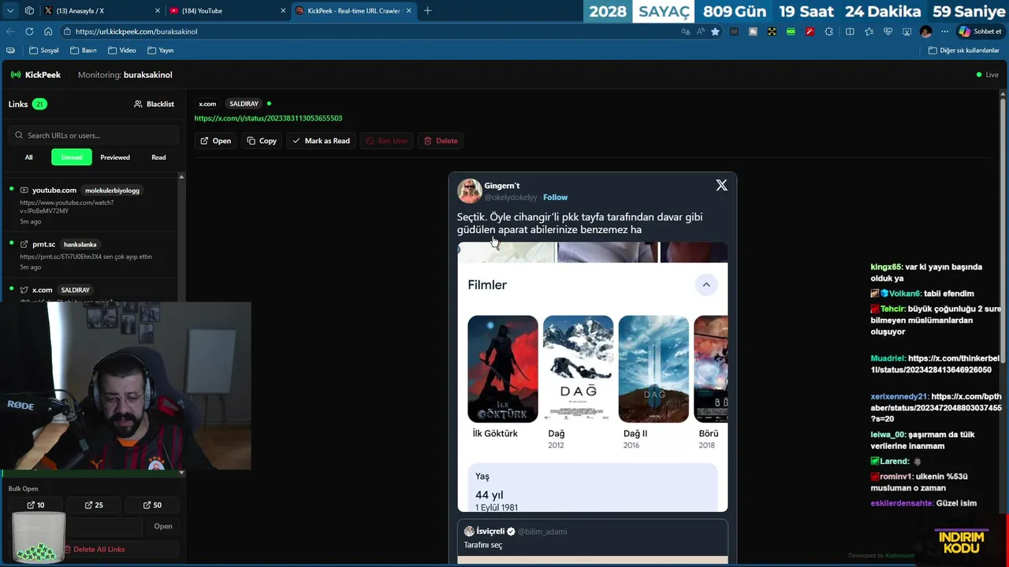Screen dimensions: 1009x567
Task: Select the İlk Göktürk movie poster
Action: coord(503,369)
